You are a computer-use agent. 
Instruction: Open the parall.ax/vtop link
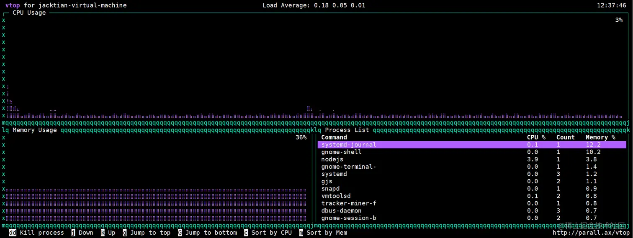pyautogui.click(x=591, y=233)
